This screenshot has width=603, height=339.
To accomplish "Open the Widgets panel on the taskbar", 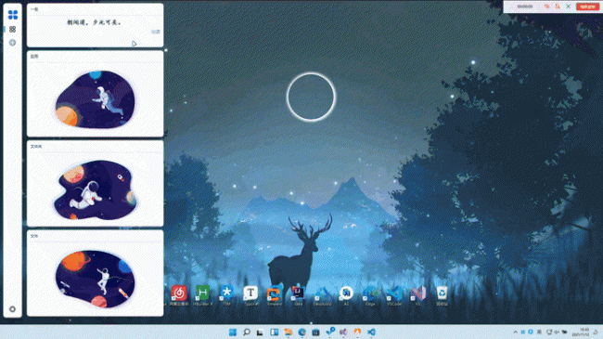I will coord(275,332).
